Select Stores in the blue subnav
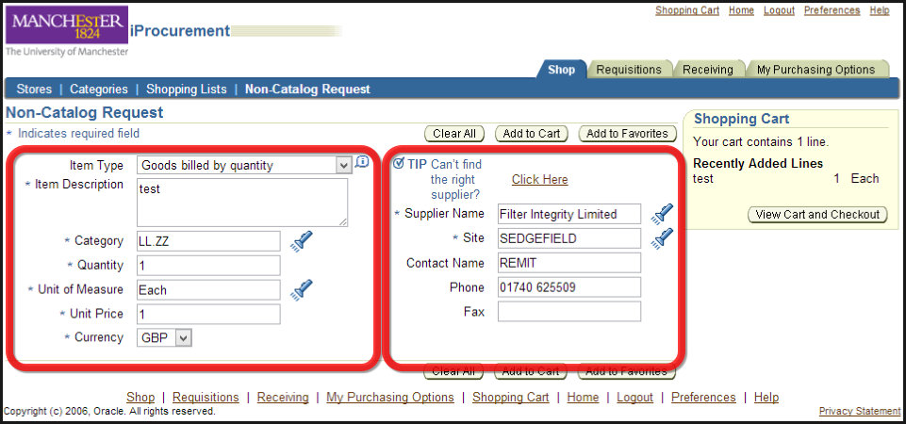The image size is (906, 424). [x=34, y=90]
